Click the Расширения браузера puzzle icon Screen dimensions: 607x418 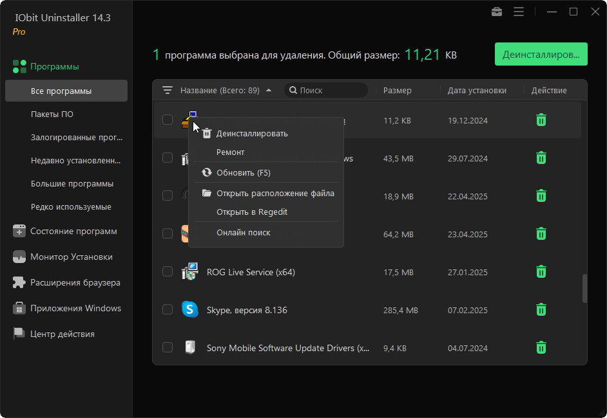19,282
